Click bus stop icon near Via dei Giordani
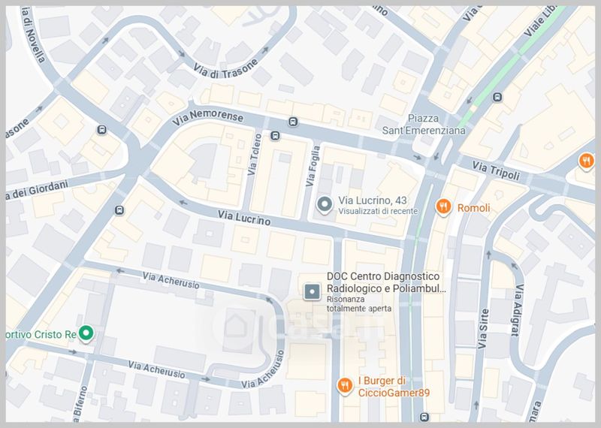The width and height of the screenshot is (601, 428). pos(119,210)
